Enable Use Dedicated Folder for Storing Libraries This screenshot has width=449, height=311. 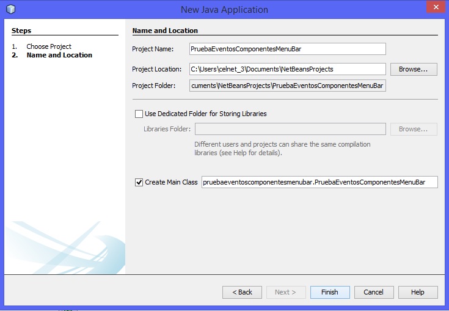(139, 114)
